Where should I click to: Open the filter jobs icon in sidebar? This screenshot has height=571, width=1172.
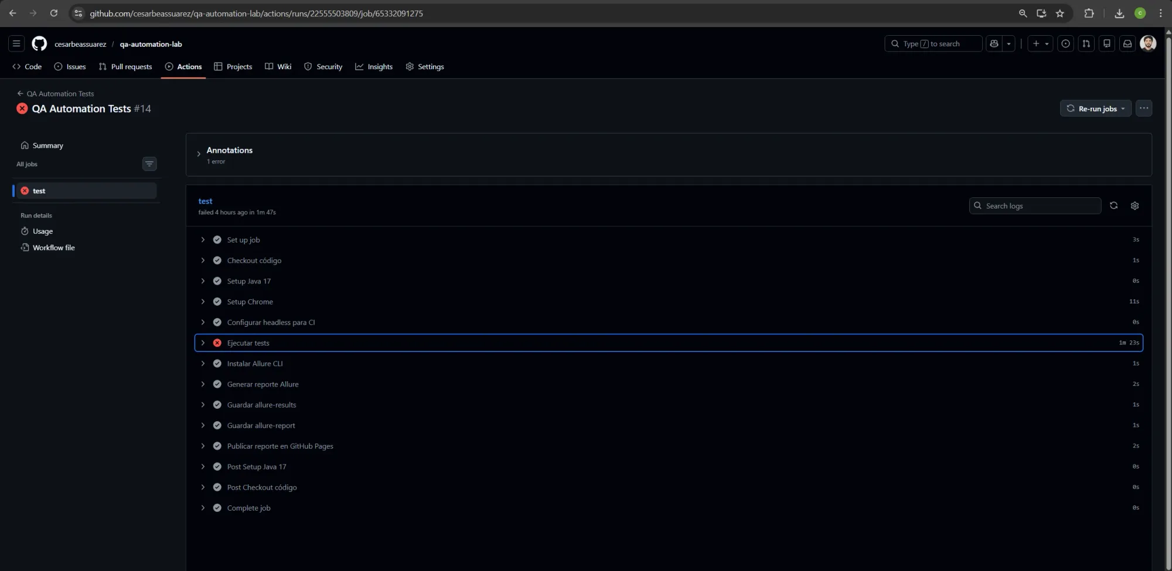click(x=149, y=164)
